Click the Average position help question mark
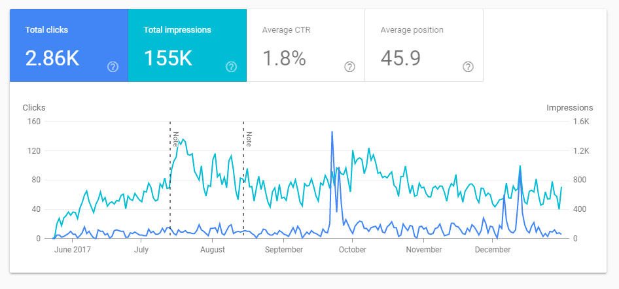 (x=468, y=67)
